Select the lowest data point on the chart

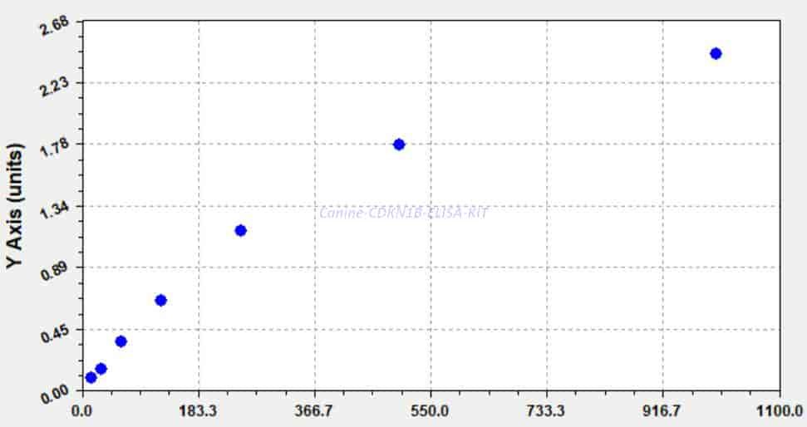click(x=91, y=378)
